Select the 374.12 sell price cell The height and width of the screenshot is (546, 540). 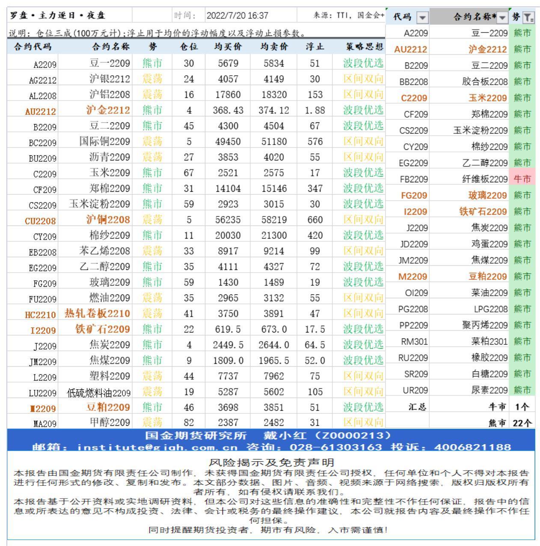pyautogui.click(x=274, y=111)
